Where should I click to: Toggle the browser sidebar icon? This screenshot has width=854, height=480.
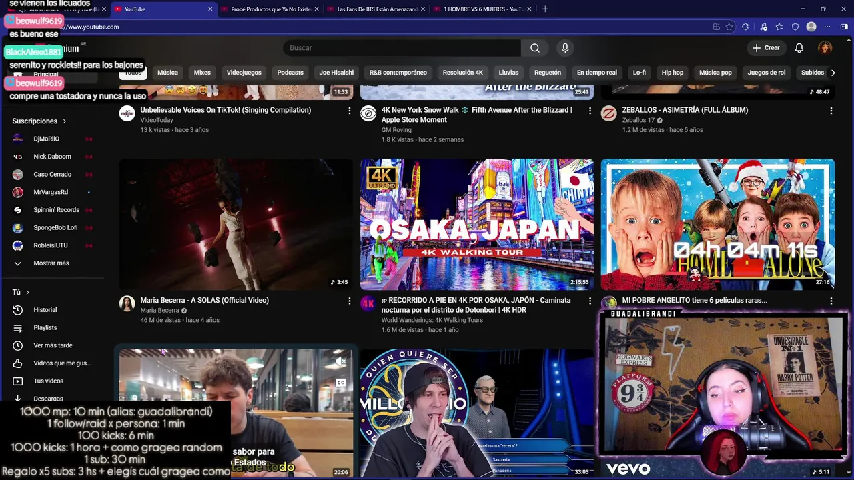click(844, 27)
